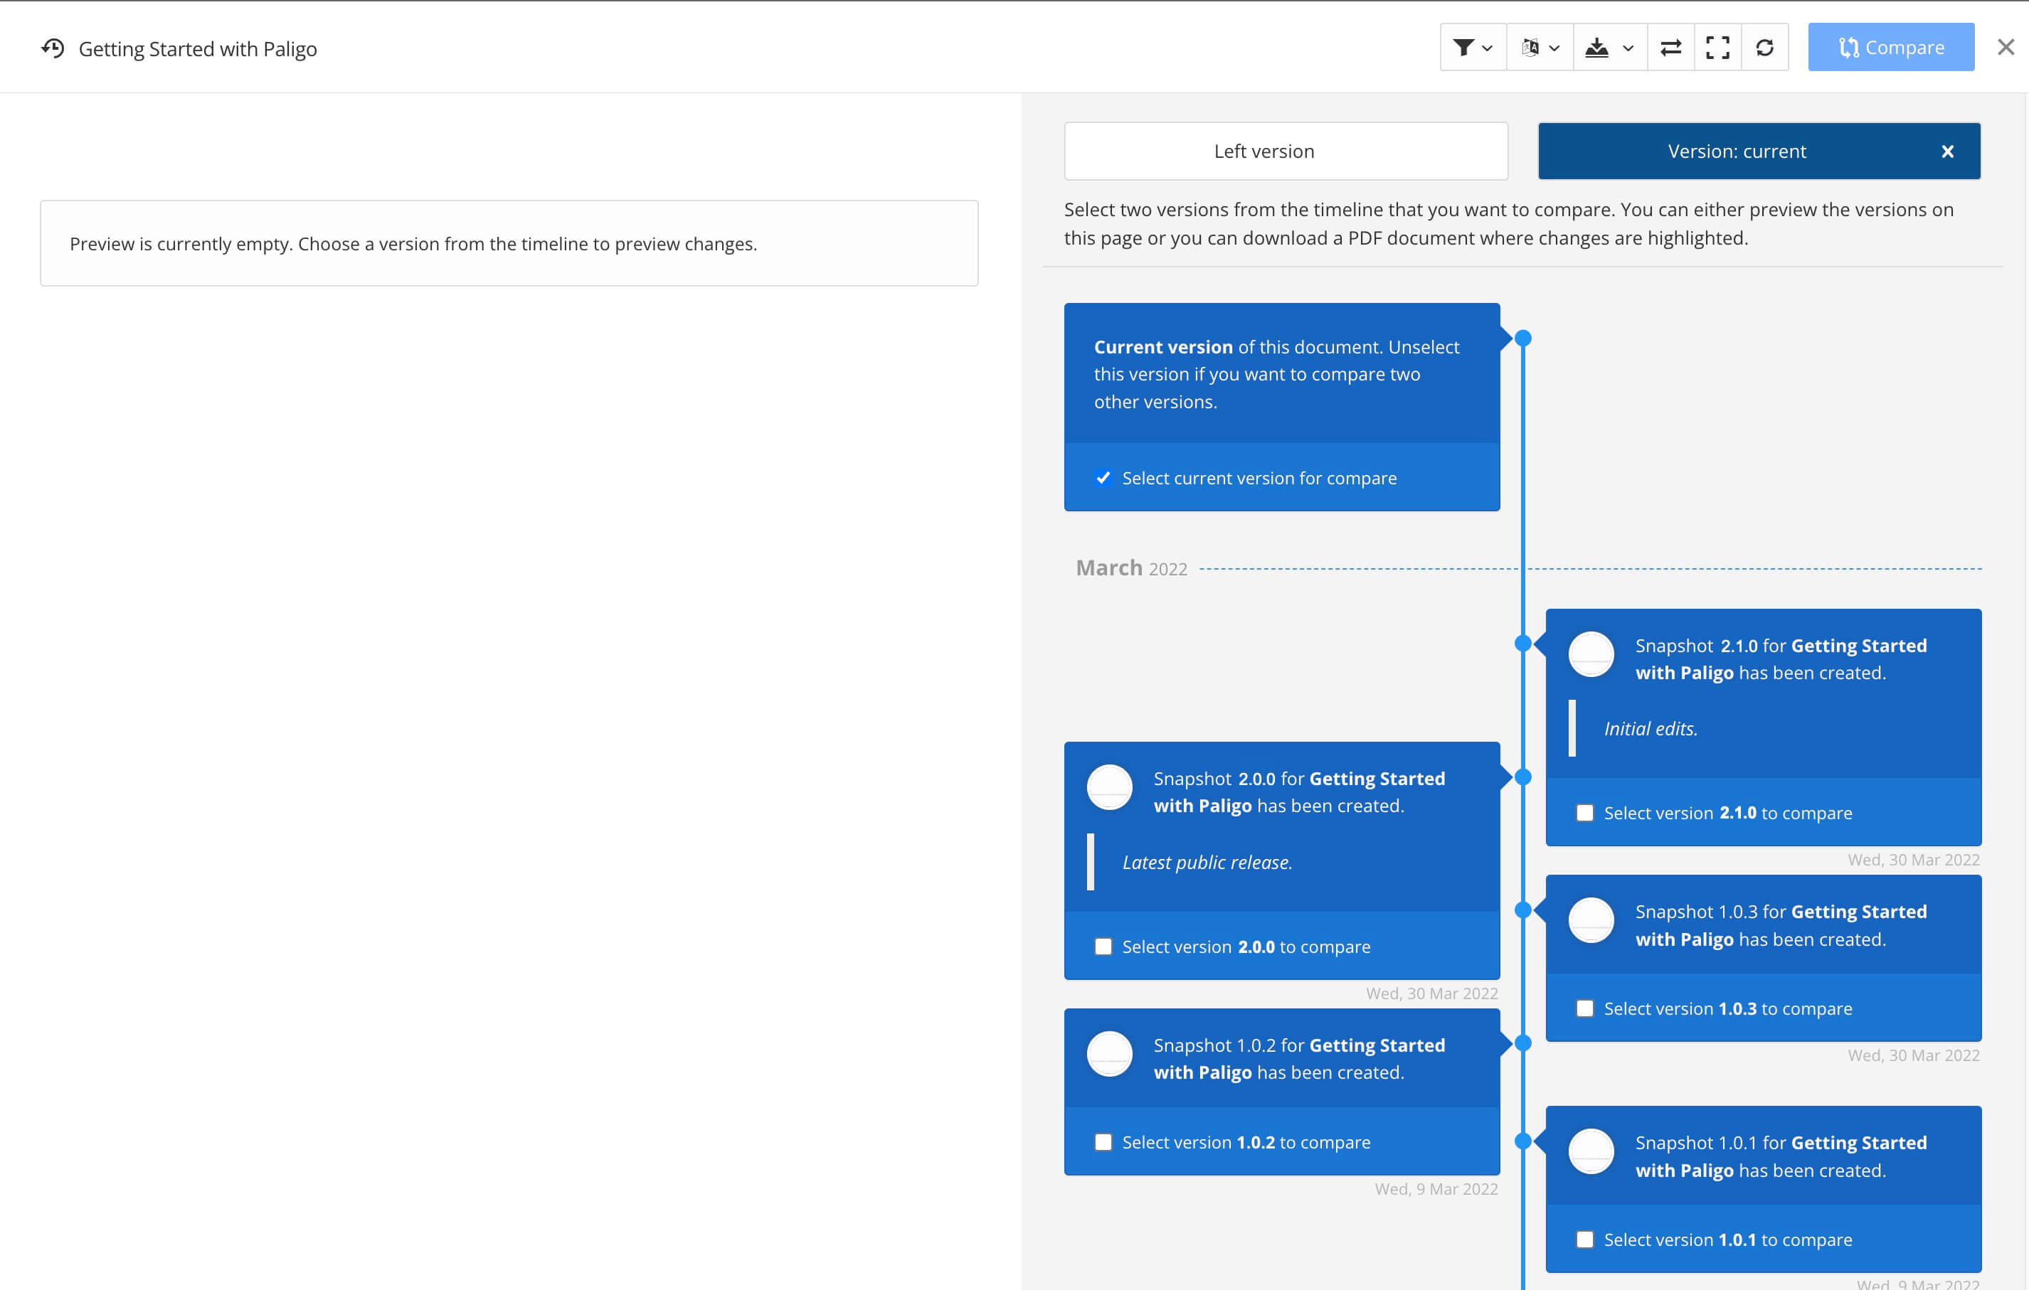Click the 1.0.2 snapshot timeline dot
Viewport: 2029px width, 1290px height.
[1522, 1043]
